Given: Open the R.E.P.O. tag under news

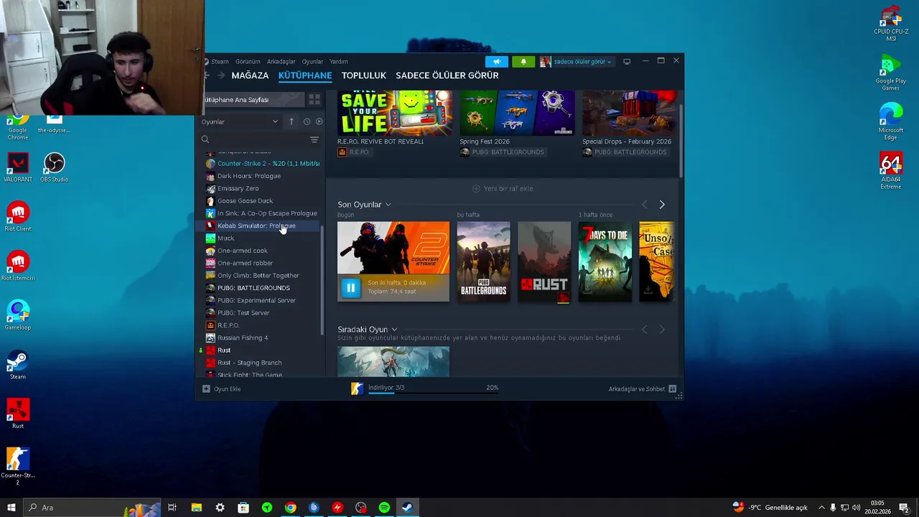Looking at the screenshot, I should point(353,152).
